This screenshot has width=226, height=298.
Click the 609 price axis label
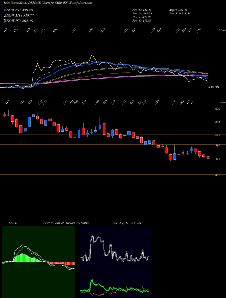pyautogui.click(x=218, y=109)
